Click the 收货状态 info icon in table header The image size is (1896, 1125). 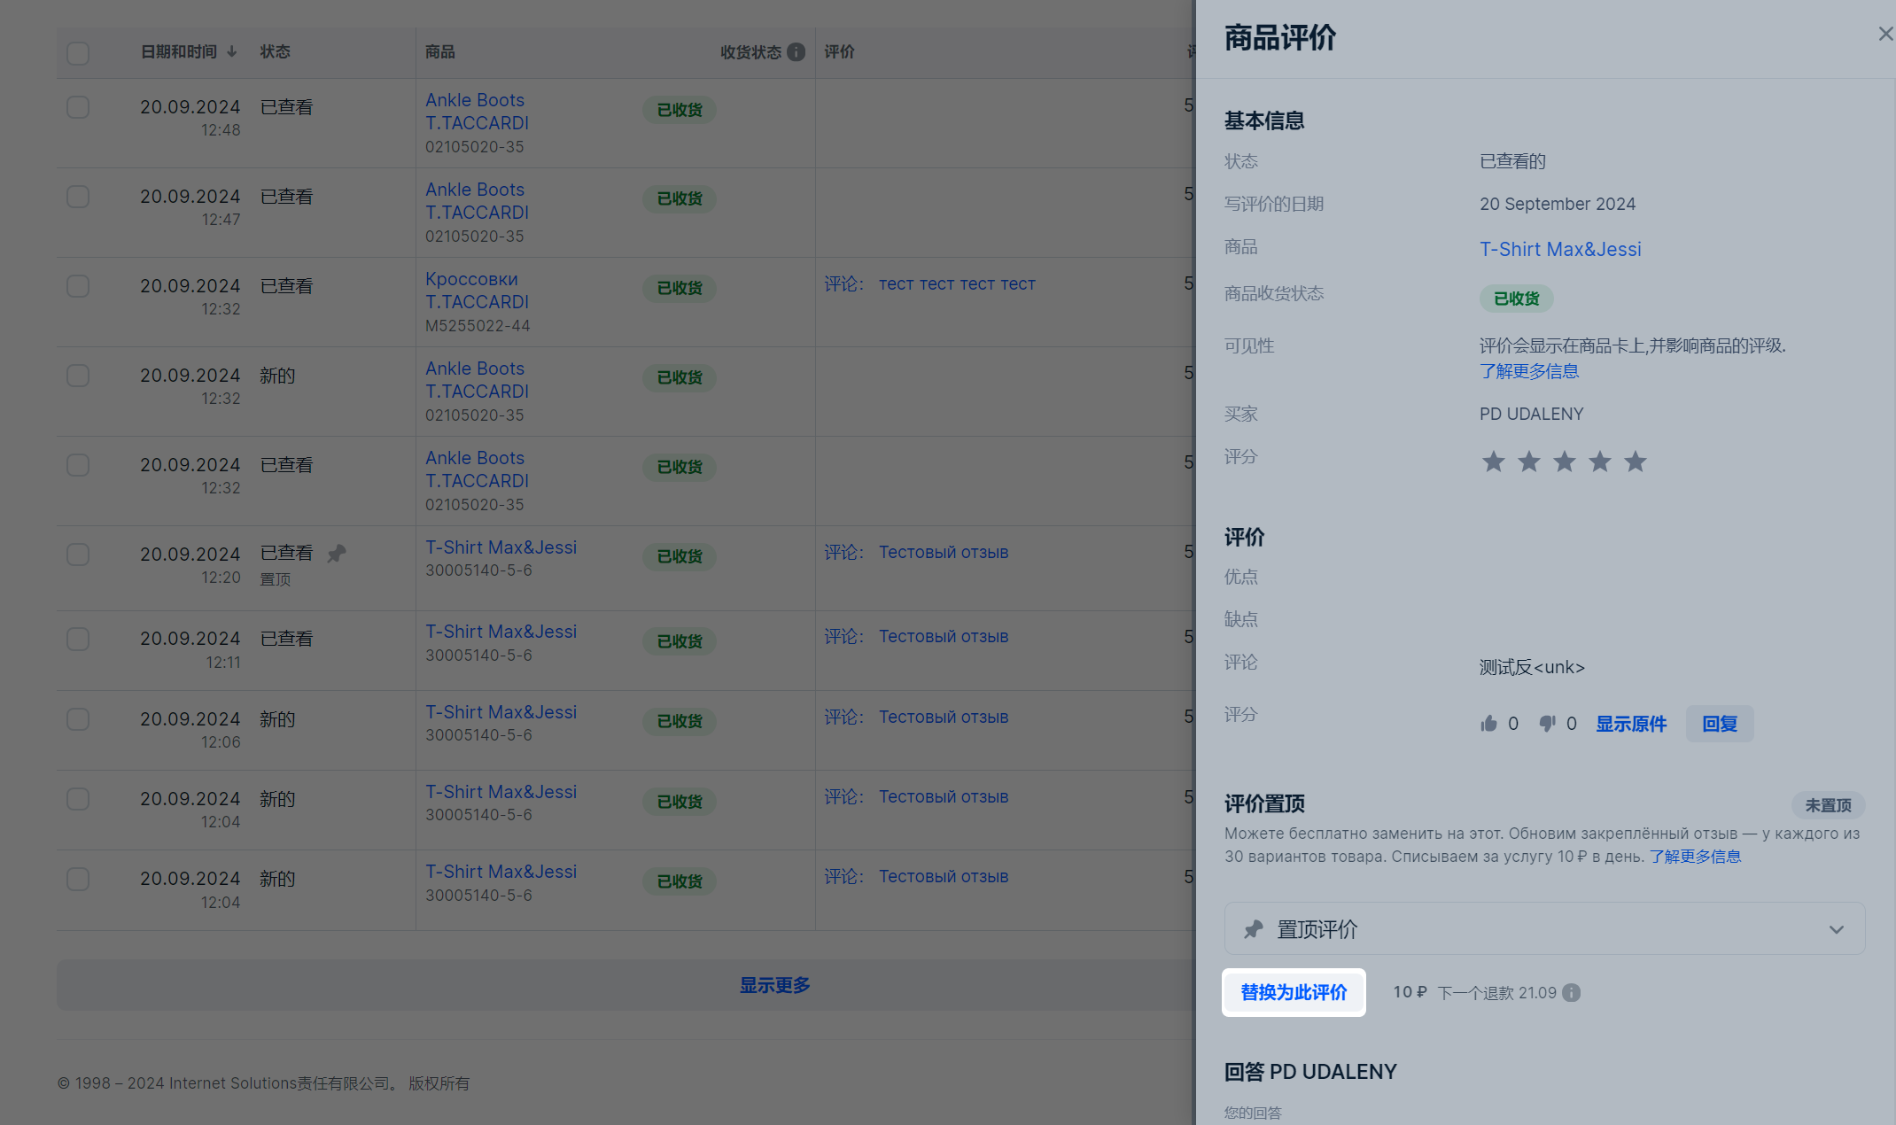[796, 52]
